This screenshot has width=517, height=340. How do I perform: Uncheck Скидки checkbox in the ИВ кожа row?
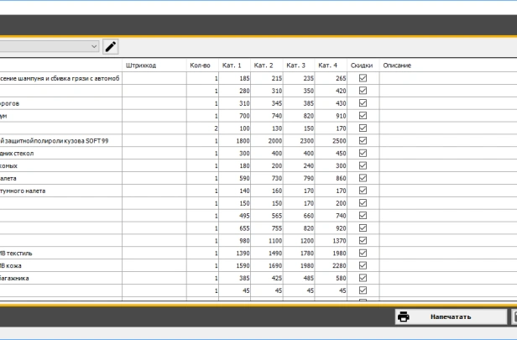coord(363,265)
